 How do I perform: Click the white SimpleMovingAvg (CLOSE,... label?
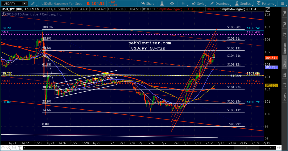pyautogui.click(x=240, y=9)
